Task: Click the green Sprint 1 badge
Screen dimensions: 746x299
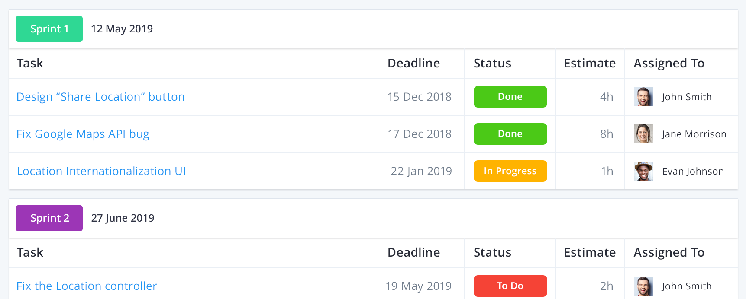Action: [49, 29]
